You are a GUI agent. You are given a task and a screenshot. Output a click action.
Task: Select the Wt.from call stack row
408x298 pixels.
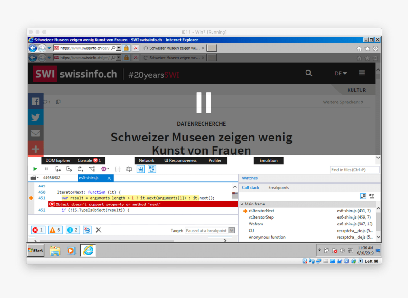coord(308,224)
